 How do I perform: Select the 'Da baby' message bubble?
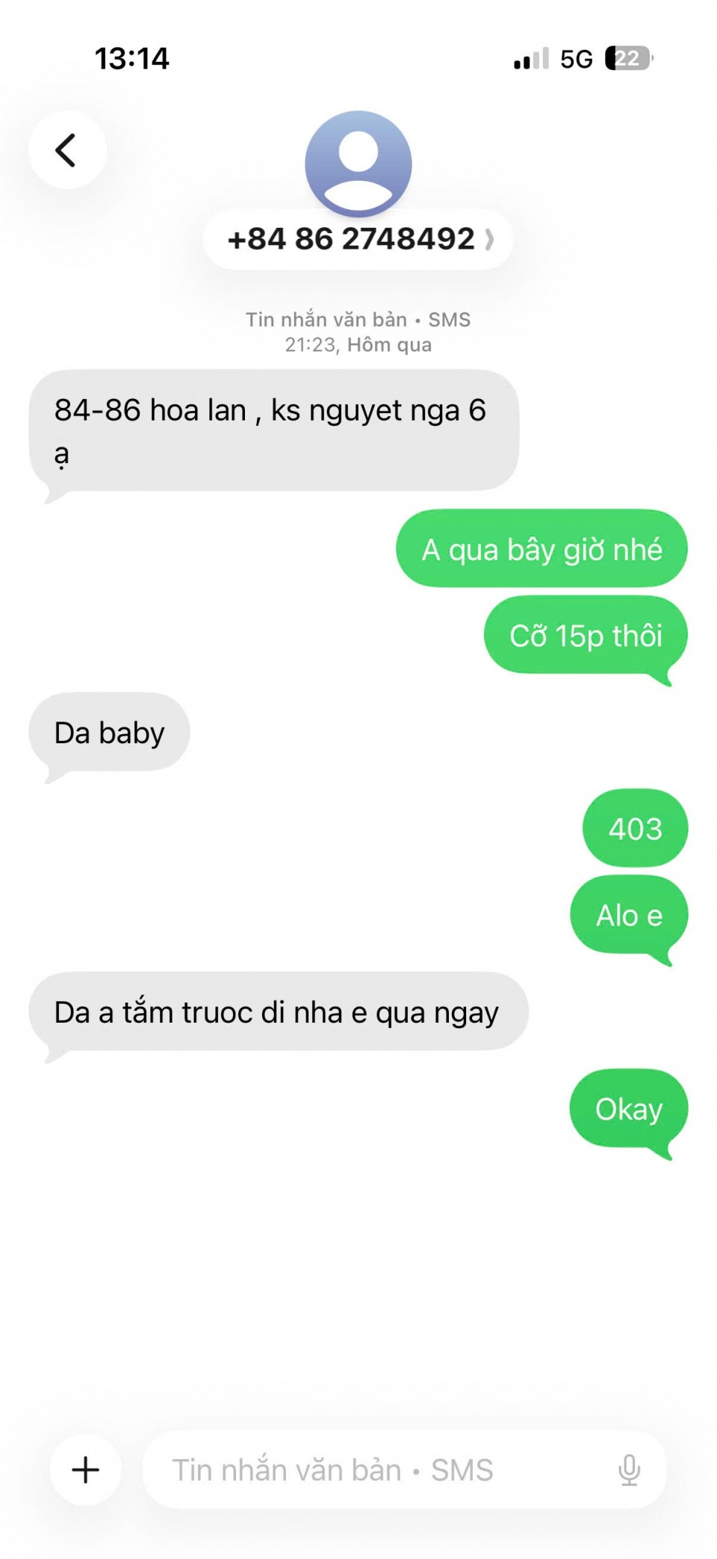(110, 734)
